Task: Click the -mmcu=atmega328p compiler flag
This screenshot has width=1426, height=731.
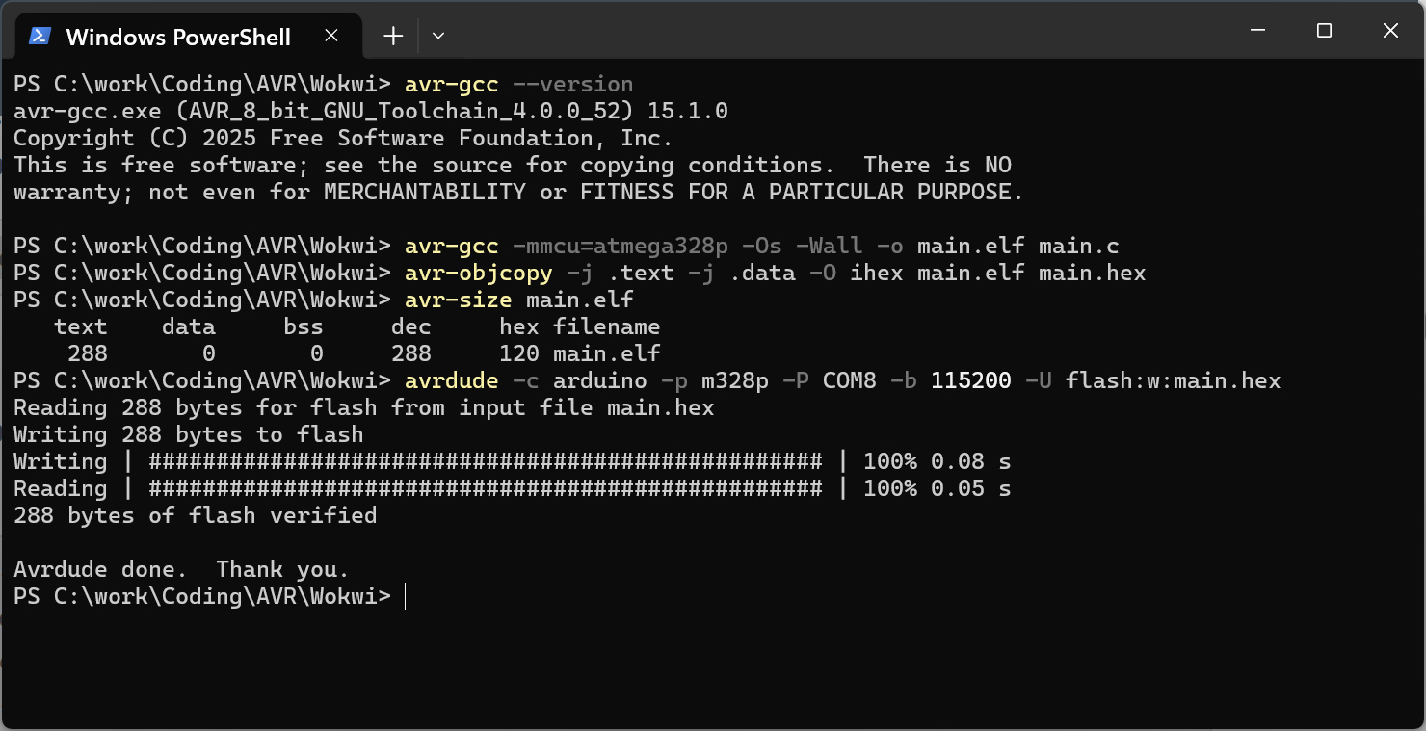Action: tap(620, 246)
